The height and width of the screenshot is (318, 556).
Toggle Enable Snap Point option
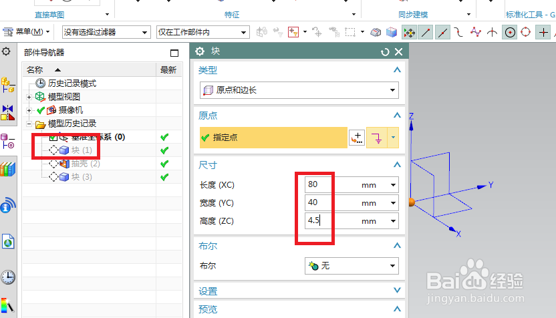click(409, 33)
